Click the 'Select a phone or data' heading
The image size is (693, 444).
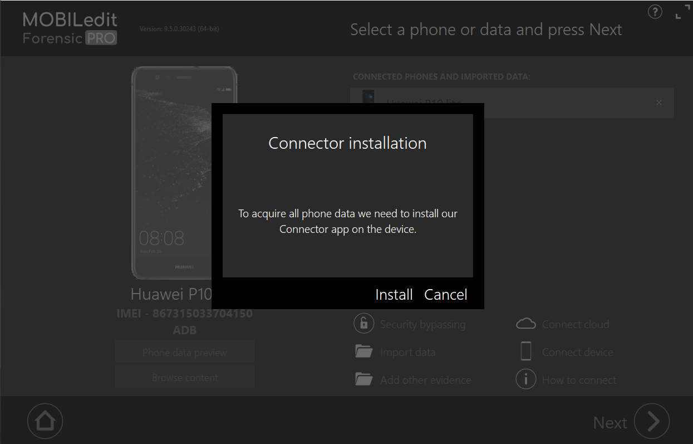coord(486,30)
